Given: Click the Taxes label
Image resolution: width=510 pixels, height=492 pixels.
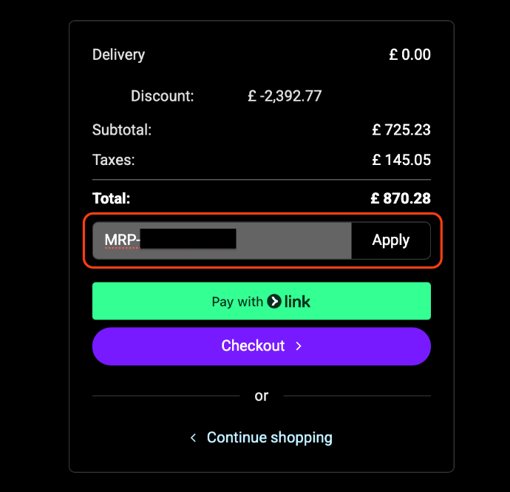Looking at the screenshot, I should [114, 160].
